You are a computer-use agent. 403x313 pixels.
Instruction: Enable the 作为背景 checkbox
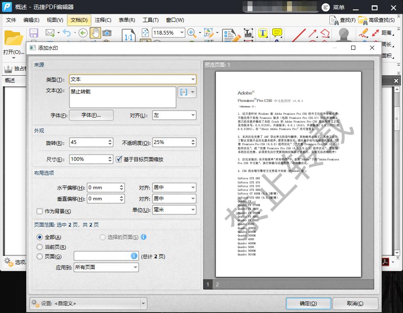pyautogui.click(x=40, y=211)
